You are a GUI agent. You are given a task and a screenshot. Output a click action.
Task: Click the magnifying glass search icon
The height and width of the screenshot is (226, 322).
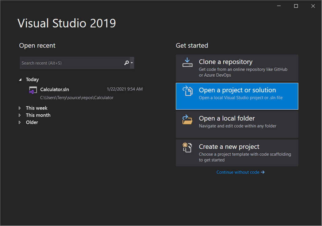[126, 63]
